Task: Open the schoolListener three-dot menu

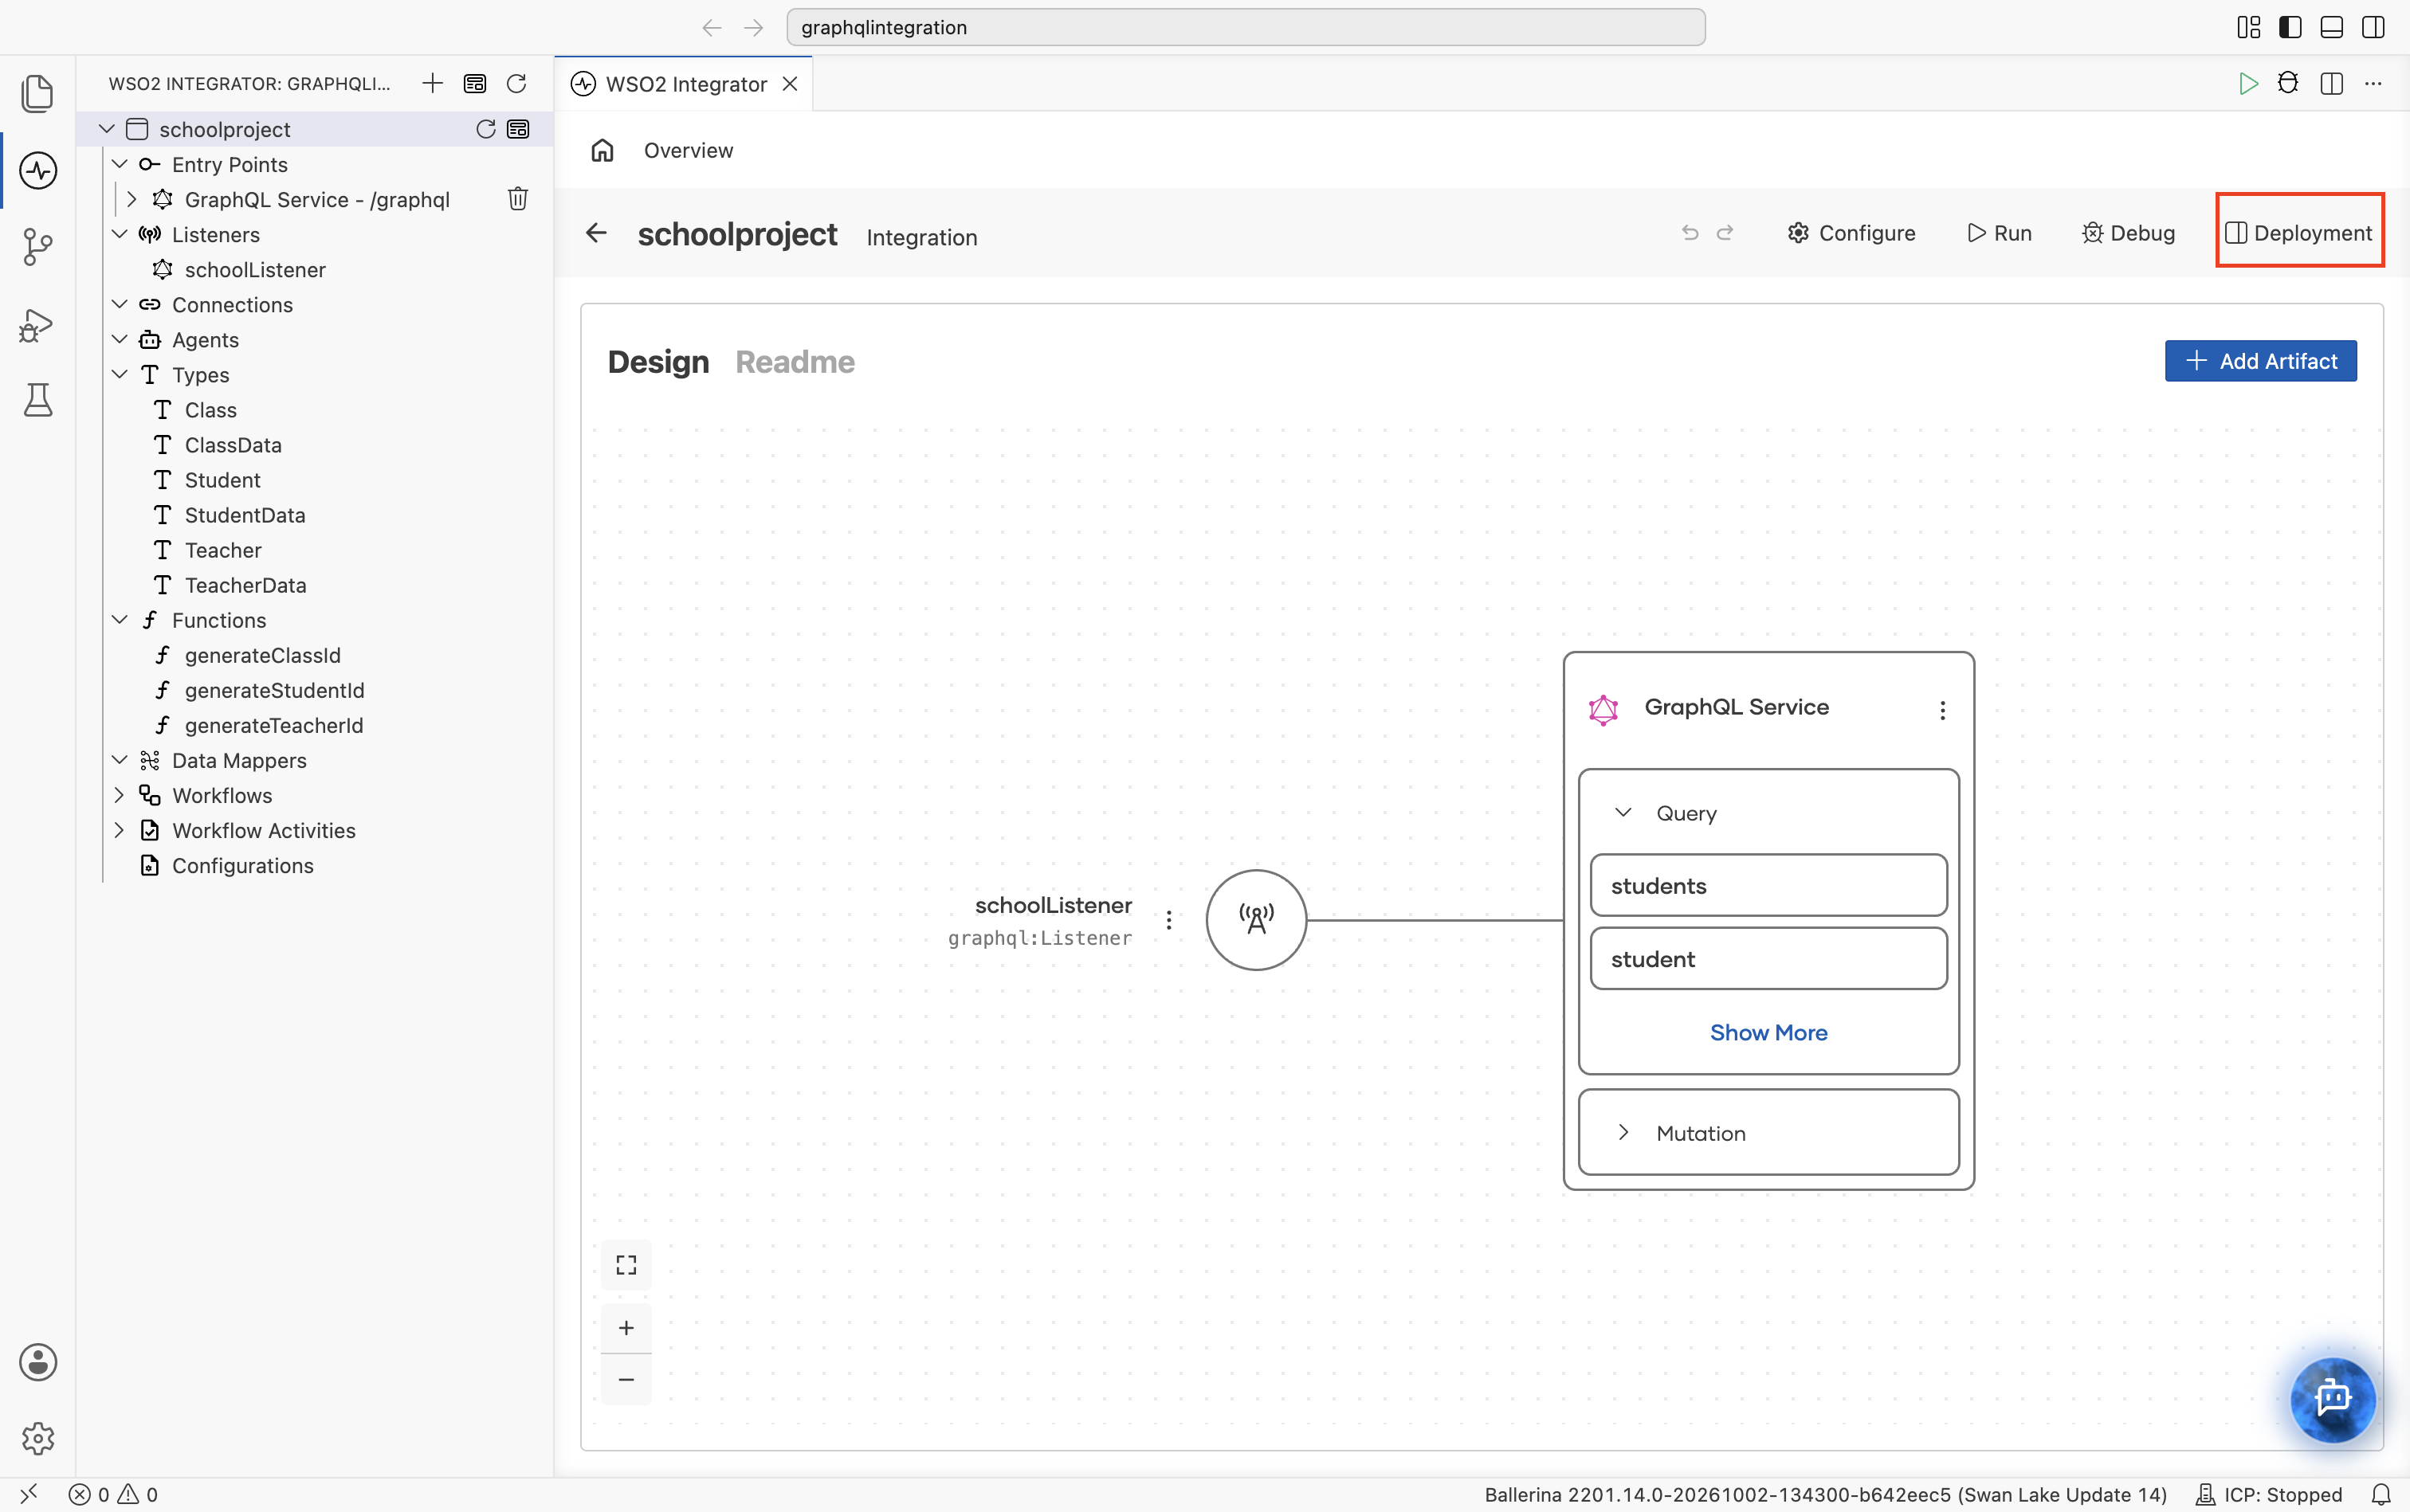Action: pyautogui.click(x=1168, y=920)
